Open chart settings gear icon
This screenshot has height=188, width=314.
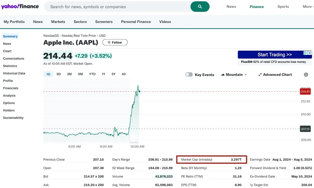(x=306, y=75)
